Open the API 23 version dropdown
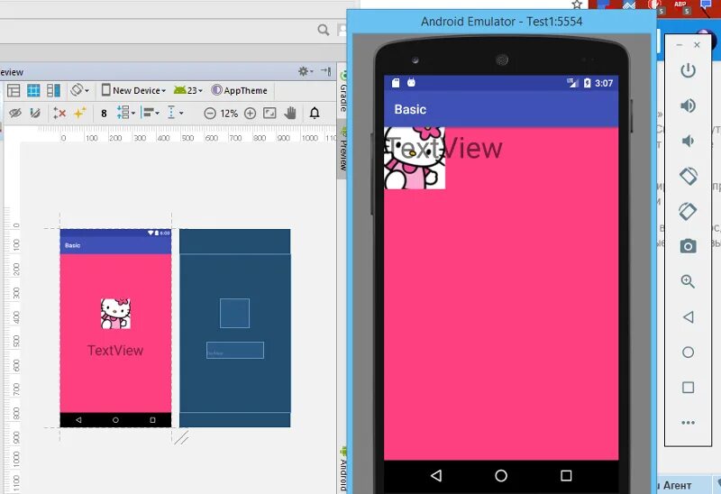 pos(188,90)
